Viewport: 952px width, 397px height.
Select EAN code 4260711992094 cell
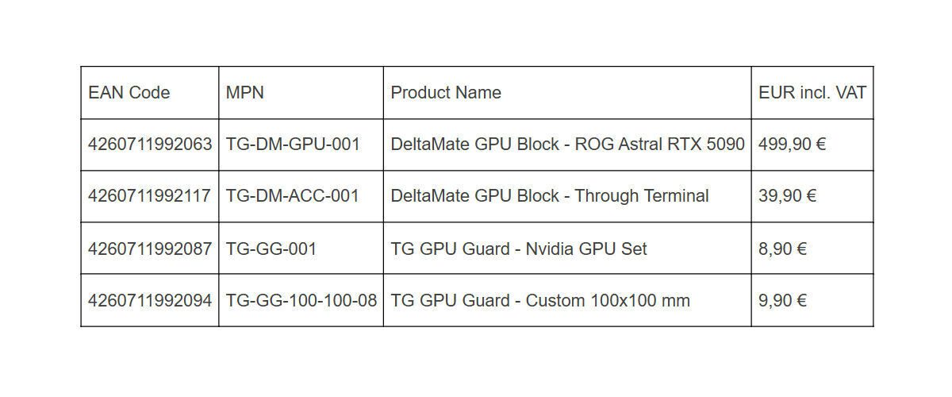150,301
